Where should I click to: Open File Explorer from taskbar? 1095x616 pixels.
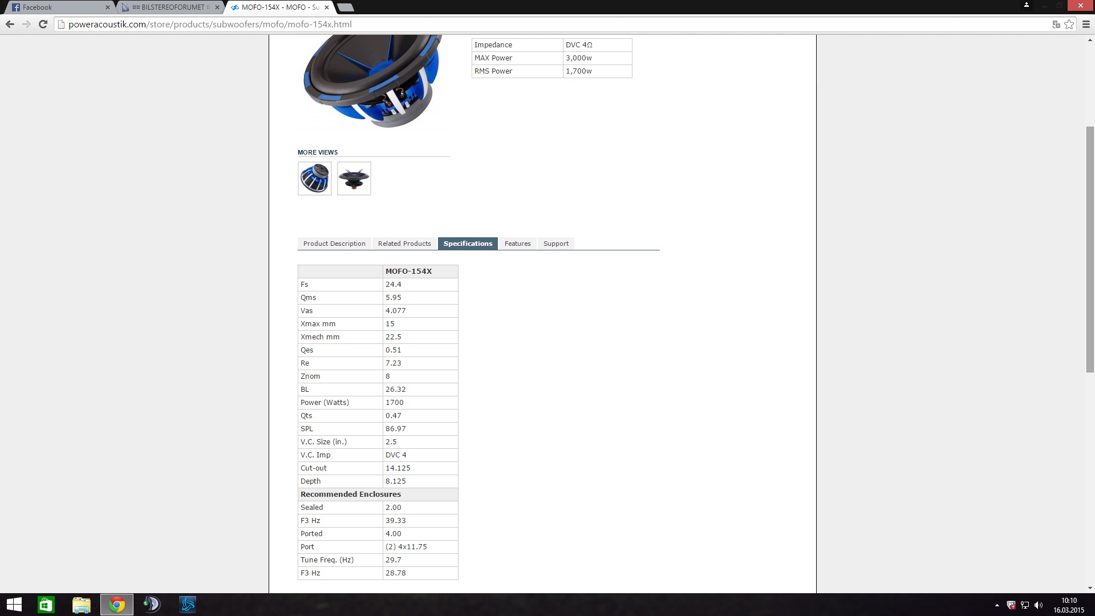pos(82,605)
